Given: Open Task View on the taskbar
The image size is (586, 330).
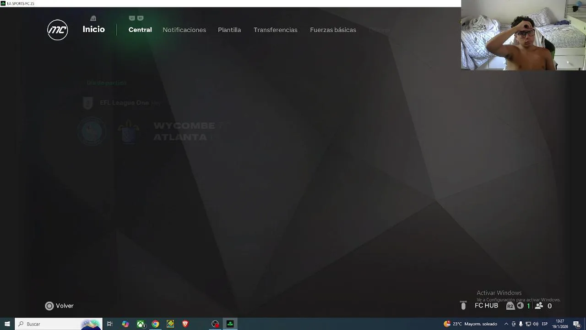Looking at the screenshot, I should click(x=110, y=324).
